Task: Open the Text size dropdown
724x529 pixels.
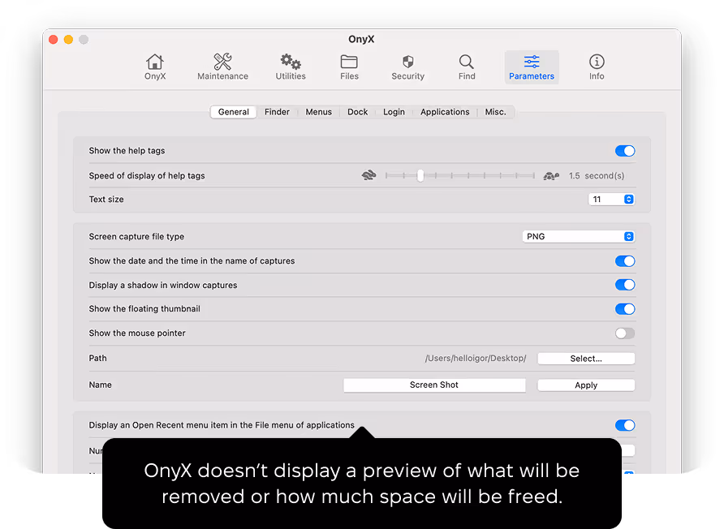Action: coord(611,199)
